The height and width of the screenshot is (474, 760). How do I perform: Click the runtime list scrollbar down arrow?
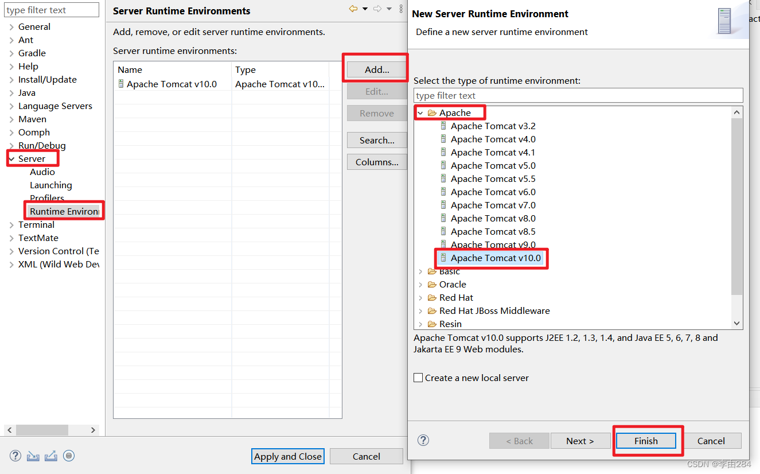(737, 324)
